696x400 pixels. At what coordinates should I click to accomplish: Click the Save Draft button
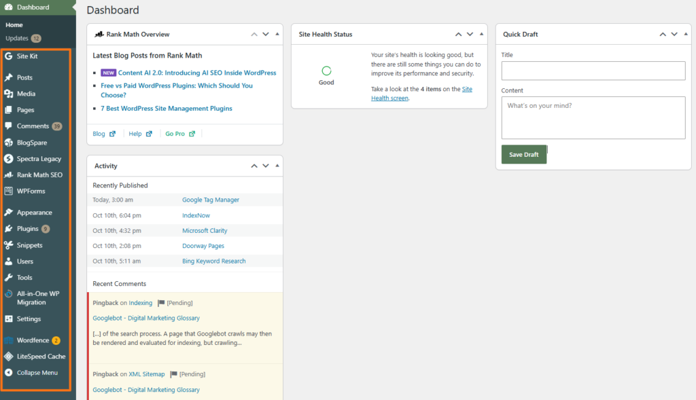pos(524,154)
